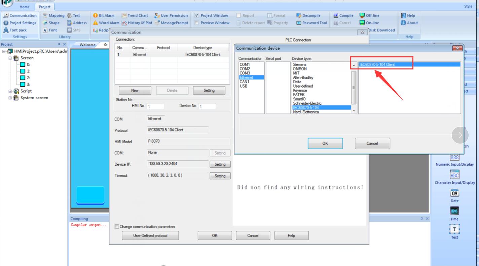The height and width of the screenshot is (266, 479).
Task: Insert Date object
Action: [x=454, y=196]
